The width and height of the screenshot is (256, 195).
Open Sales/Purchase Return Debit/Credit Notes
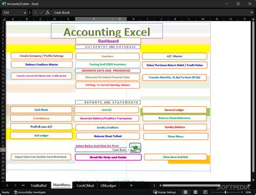174,65
